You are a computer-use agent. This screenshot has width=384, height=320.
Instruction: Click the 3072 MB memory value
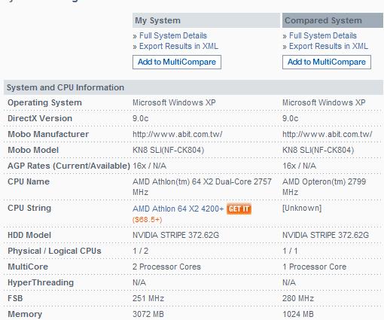(x=148, y=314)
